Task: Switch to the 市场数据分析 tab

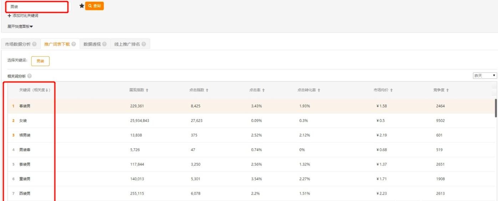Action: [x=18, y=44]
